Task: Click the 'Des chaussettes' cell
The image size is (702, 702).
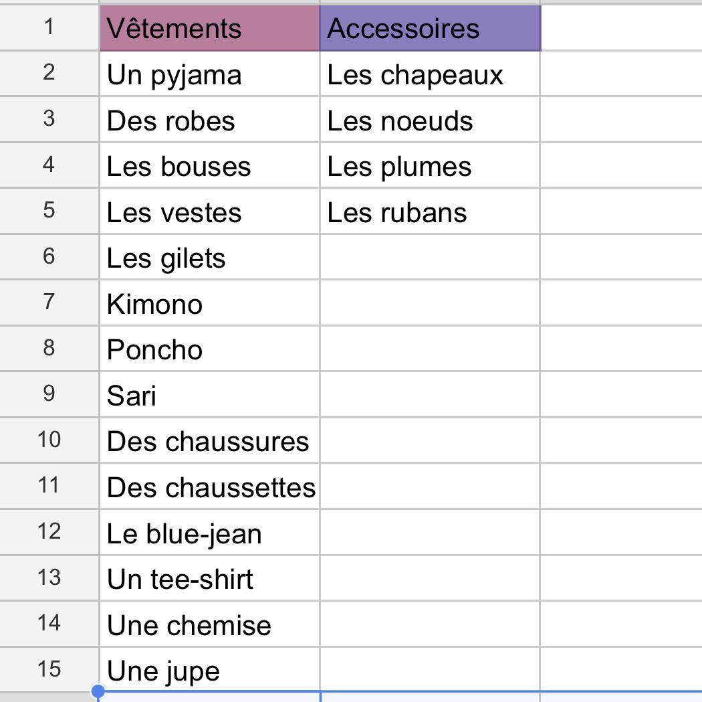Action: point(209,486)
